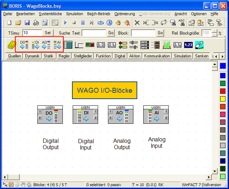Increase Rel. Blockgröße with up spinner
The width and height of the screenshot is (229, 189).
pyautogui.click(x=214, y=31)
